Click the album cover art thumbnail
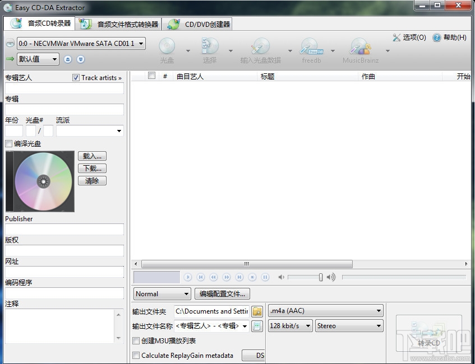The width and height of the screenshot is (475, 364). [40, 181]
